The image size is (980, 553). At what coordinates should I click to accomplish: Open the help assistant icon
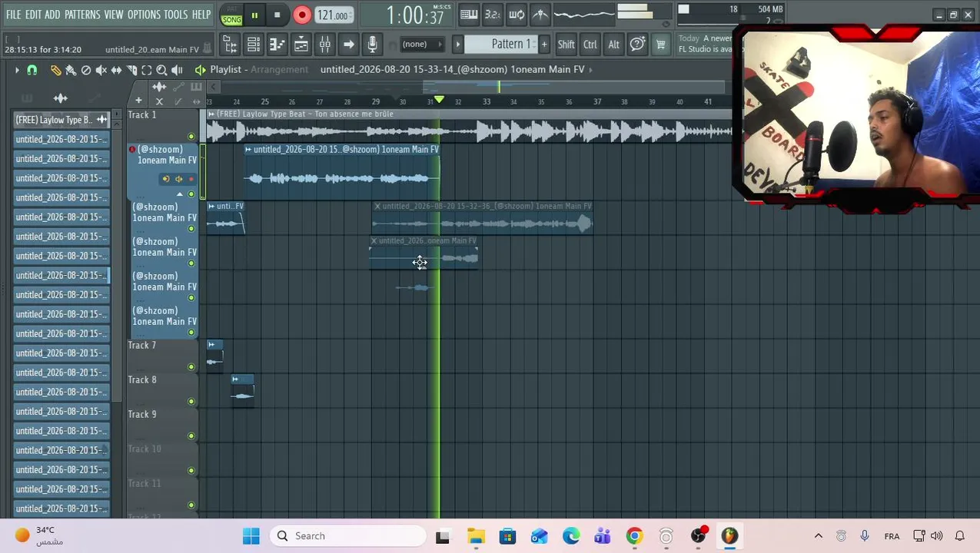(637, 45)
